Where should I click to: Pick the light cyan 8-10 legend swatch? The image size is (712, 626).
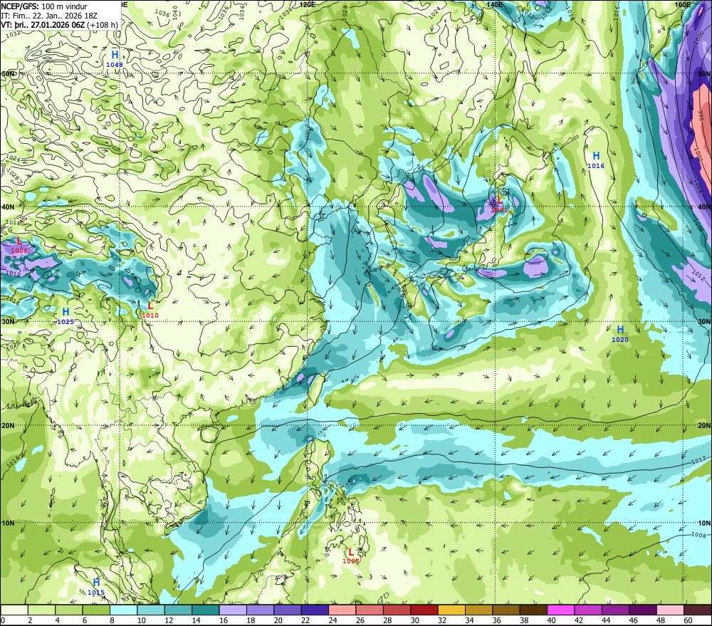[x=123, y=610]
